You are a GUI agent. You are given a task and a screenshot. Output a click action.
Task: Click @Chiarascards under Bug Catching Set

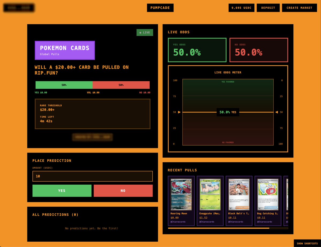click(x=265, y=222)
